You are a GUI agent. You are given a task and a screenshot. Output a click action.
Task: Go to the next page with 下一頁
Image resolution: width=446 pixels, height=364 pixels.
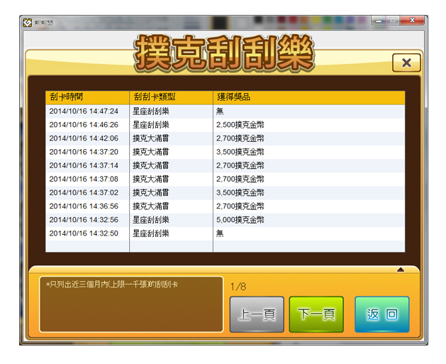tap(316, 314)
